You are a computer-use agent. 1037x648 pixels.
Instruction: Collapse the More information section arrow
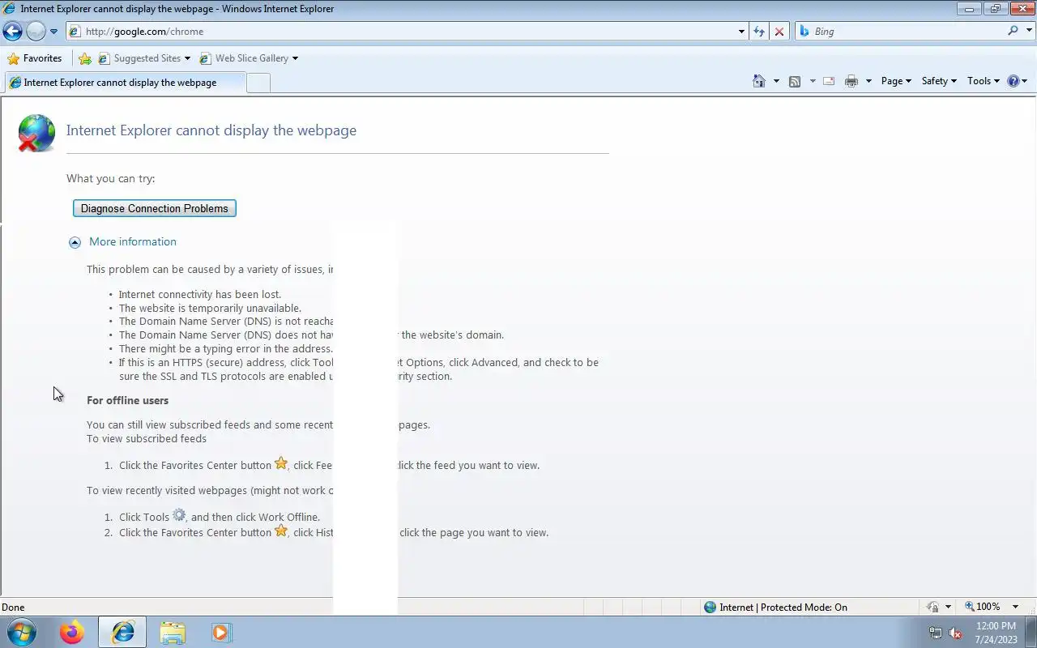(75, 242)
